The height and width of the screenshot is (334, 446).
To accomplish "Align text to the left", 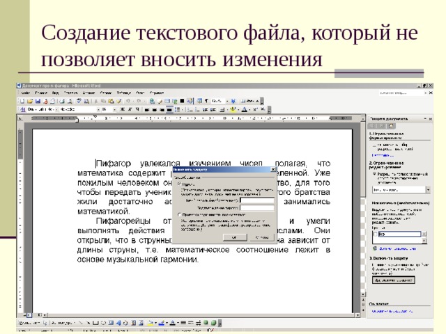I will pyautogui.click(x=147, y=110).
